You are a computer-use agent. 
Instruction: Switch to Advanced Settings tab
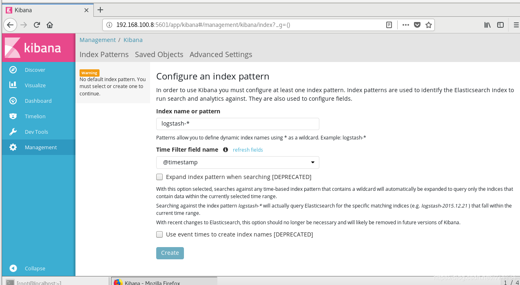(221, 54)
